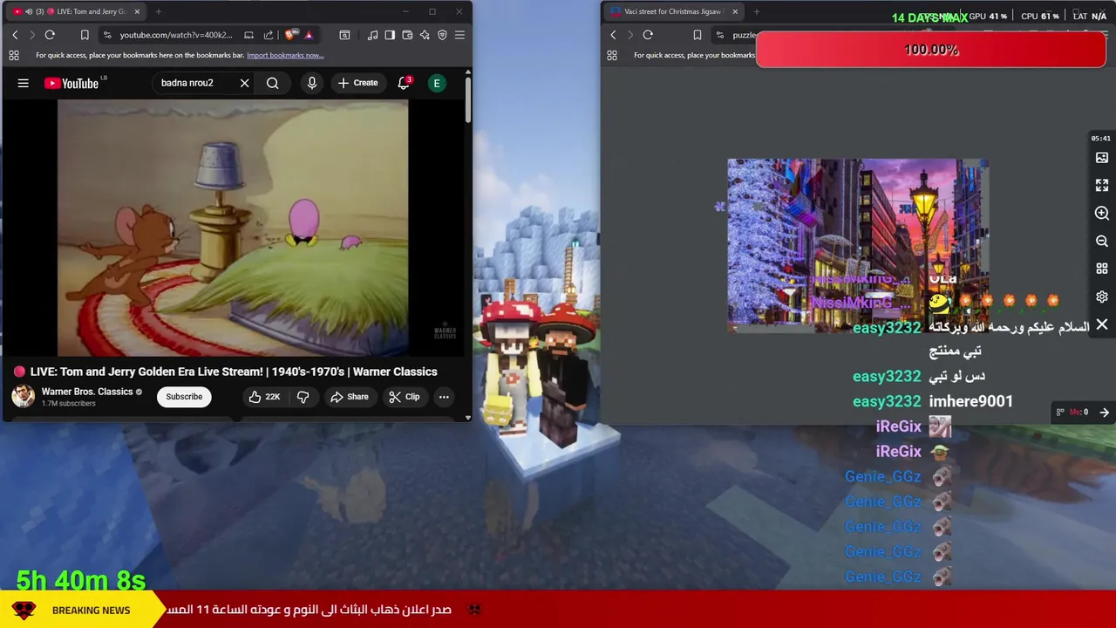The width and height of the screenshot is (1116, 628).
Task: Reload the YouTube page
Action: [x=50, y=35]
